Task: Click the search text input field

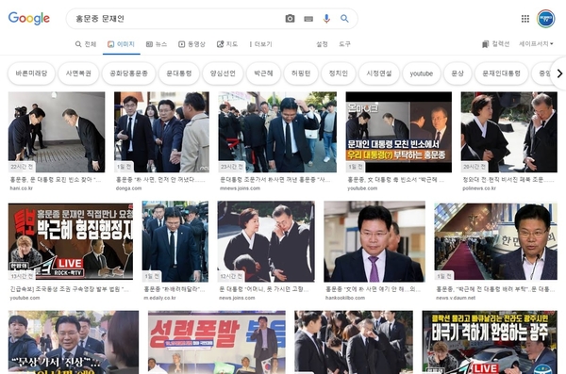Action: point(177,19)
